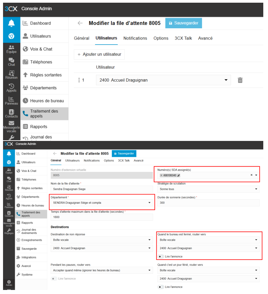
Task: Expand the Numéro(s) SDA assigné(s) dropdown arrow
Action: pos(256,175)
